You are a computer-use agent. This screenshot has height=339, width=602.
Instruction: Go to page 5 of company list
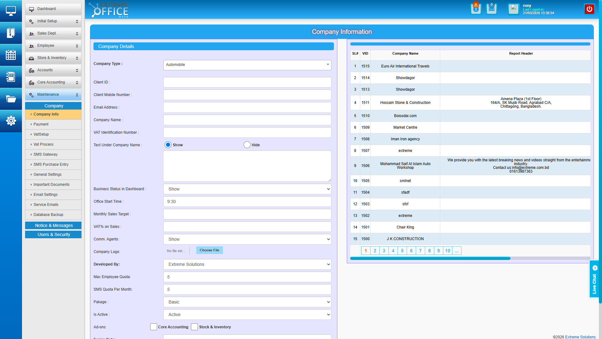coord(402,251)
